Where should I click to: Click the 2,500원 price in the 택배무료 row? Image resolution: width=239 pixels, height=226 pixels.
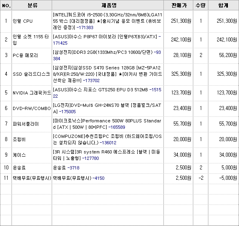[183, 178]
